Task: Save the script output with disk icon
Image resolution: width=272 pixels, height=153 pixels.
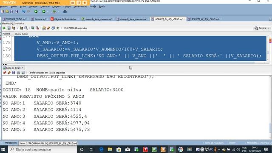Action: click(x=14, y=73)
